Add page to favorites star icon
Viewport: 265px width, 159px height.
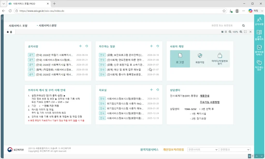224,11
